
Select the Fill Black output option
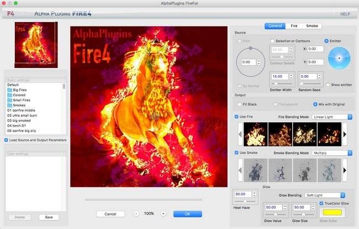[240, 105]
